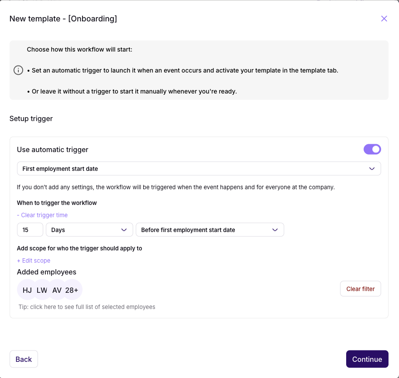Click chevron beside Before first employment
The height and width of the screenshot is (378, 399).
[x=275, y=230]
